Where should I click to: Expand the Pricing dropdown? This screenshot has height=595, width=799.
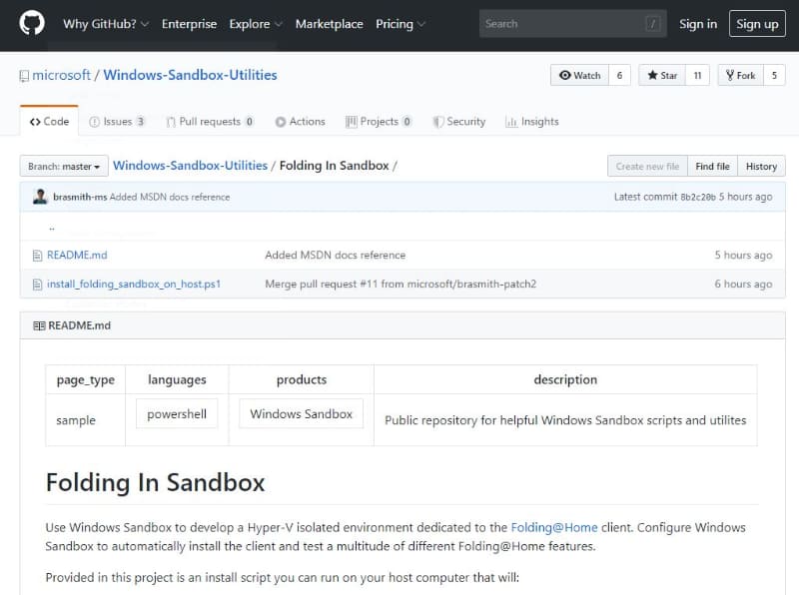point(400,24)
